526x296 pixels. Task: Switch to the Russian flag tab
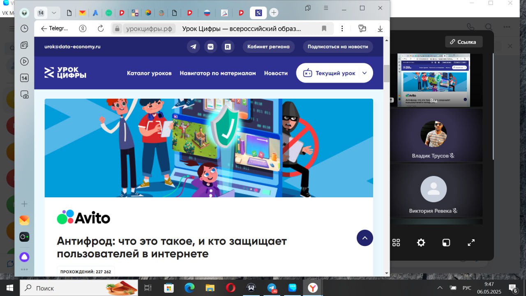[207, 13]
